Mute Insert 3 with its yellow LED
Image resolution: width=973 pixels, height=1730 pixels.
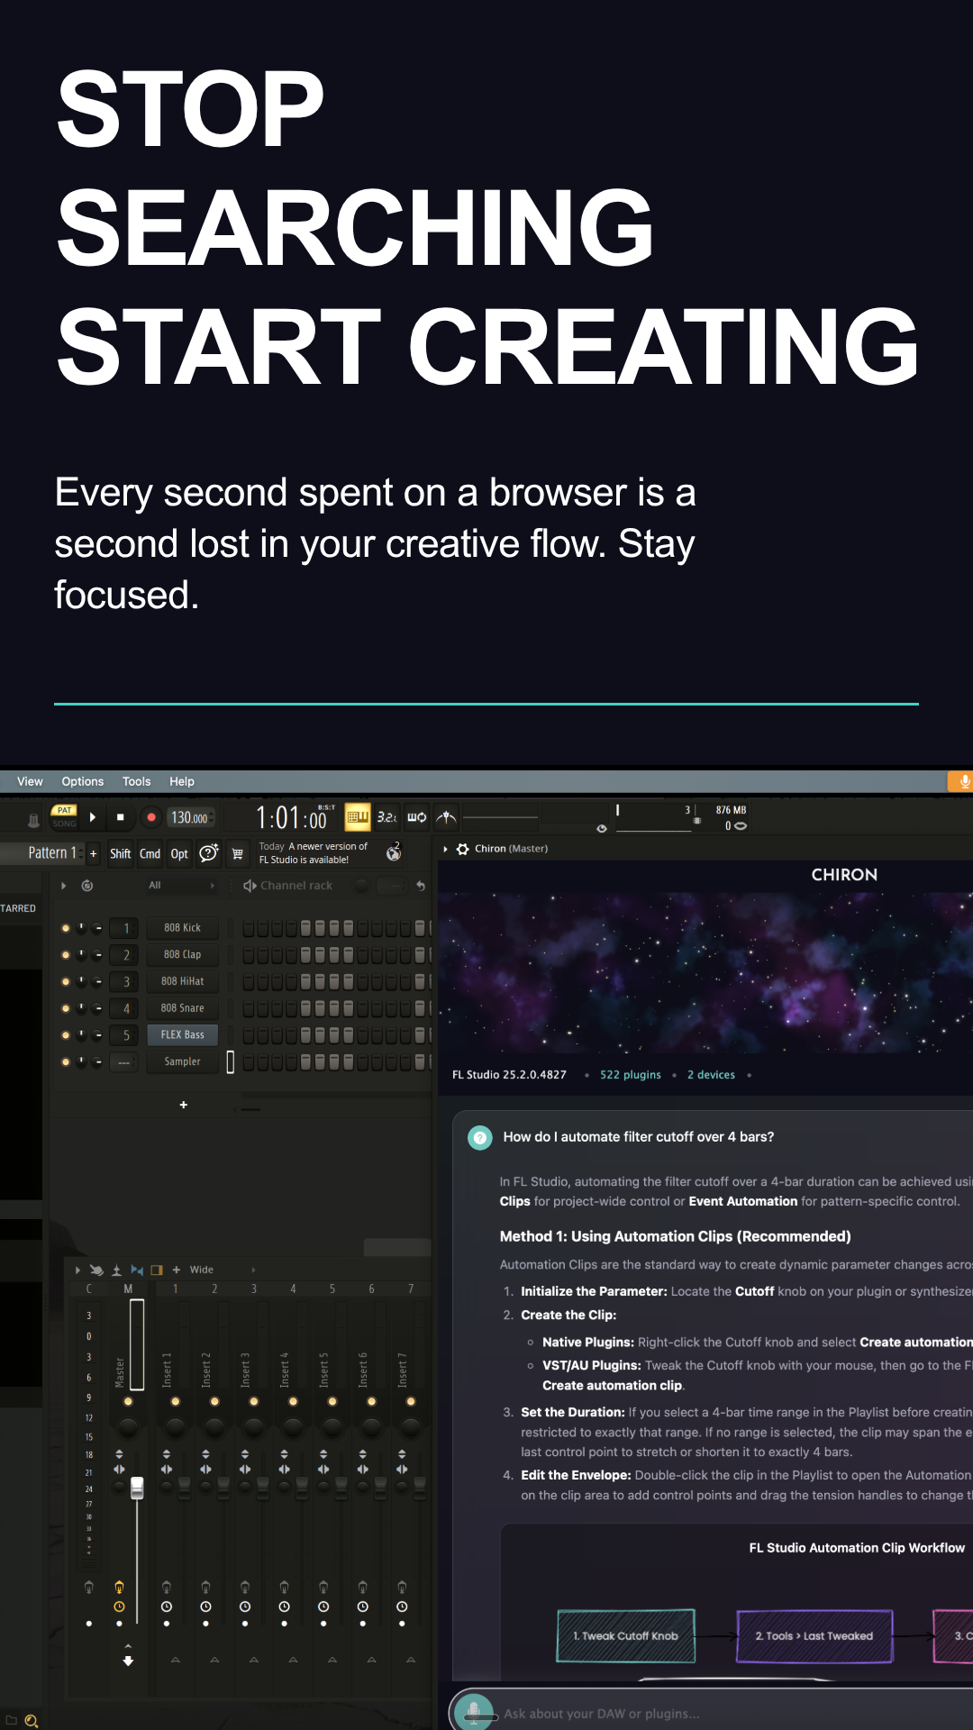[x=254, y=1402]
